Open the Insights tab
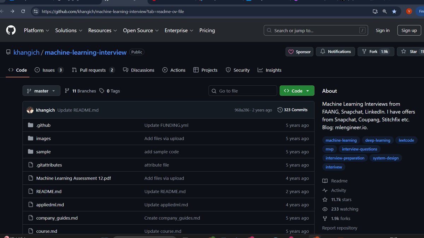This screenshot has height=238, width=424. click(270, 70)
